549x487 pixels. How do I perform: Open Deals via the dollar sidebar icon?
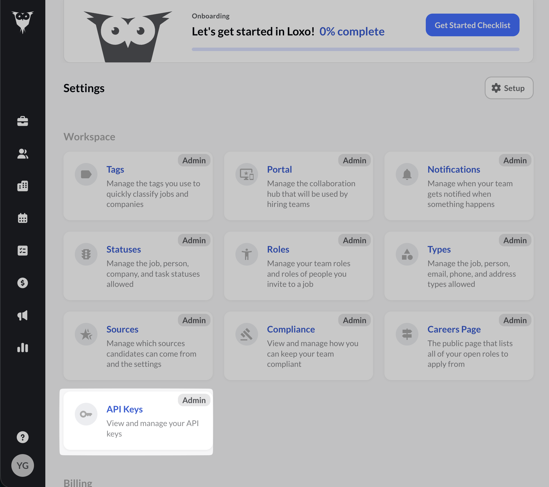[23, 283]
